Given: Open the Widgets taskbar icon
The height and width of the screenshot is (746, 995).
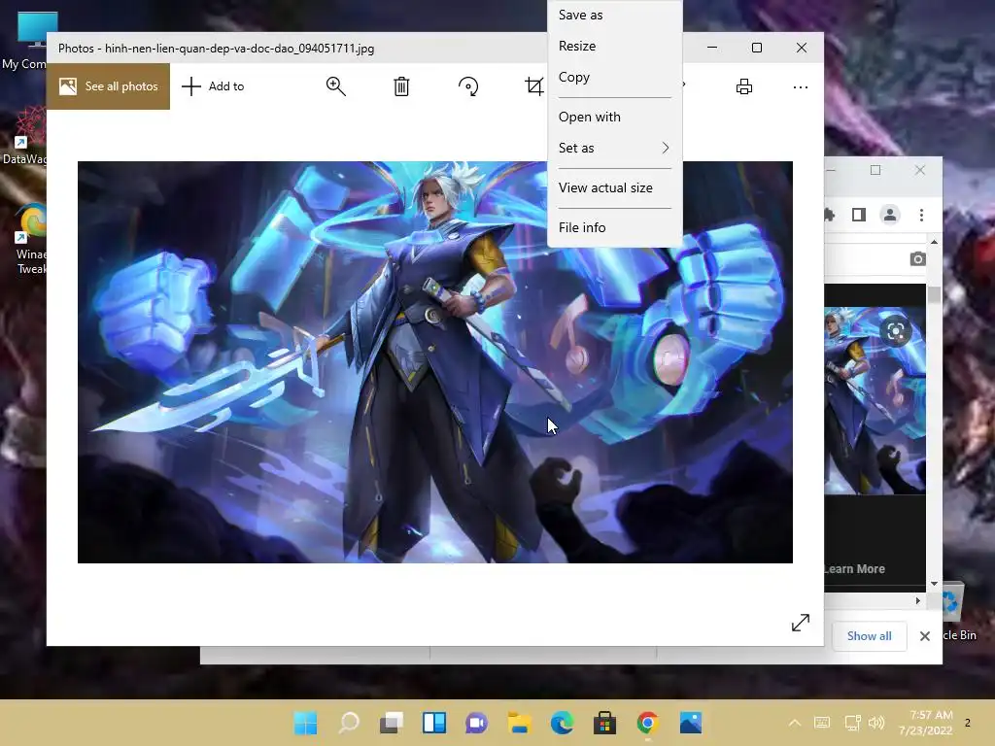Looking at the screenshot, I should (x=434, y=723).
